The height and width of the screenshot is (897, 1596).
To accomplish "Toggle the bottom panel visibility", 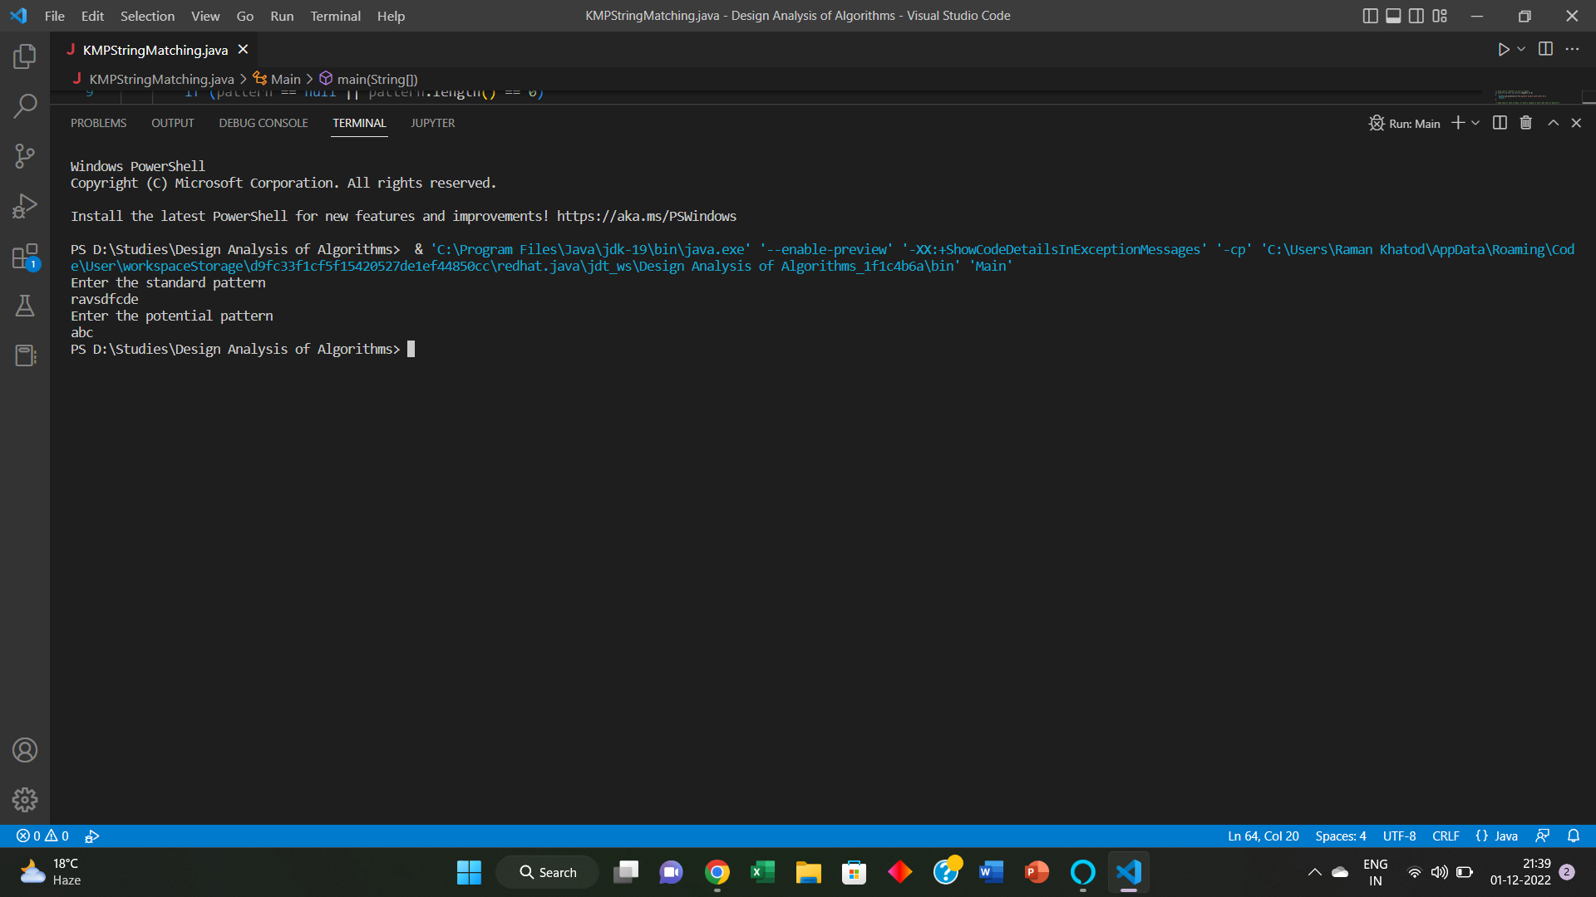I will [1392, 15].
